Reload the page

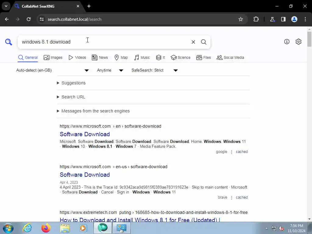pos(29,19)
